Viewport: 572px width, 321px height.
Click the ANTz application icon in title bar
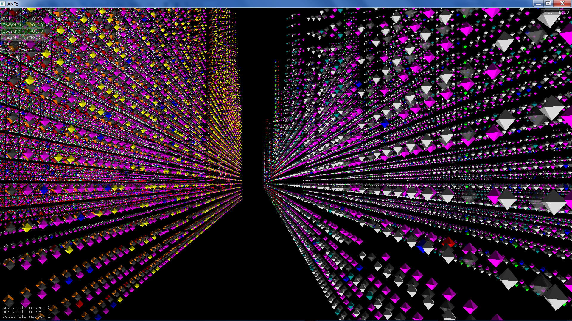(3, 4)
